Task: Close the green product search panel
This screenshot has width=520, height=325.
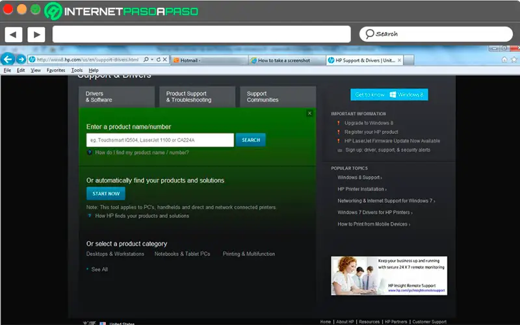Action: click(x=310, y=113)
